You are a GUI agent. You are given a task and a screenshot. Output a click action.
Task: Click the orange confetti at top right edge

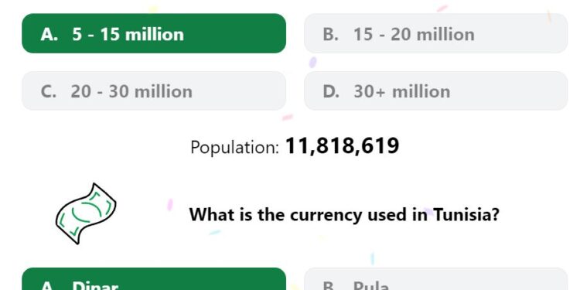pyautogui.click(x=549, y=16)
